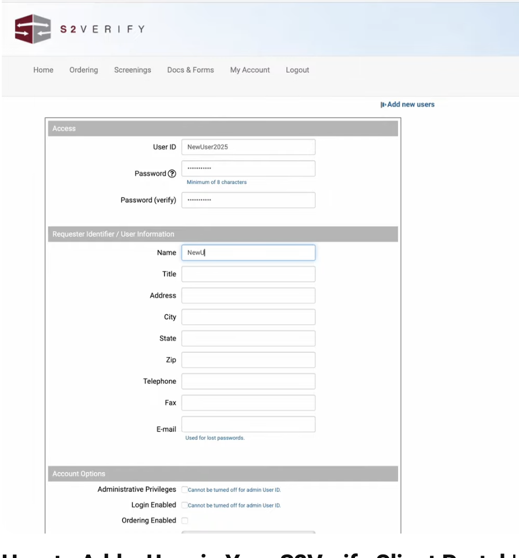
Task: Check the Ordering Enabled checkbox
Action: click(x=184, y=521)
